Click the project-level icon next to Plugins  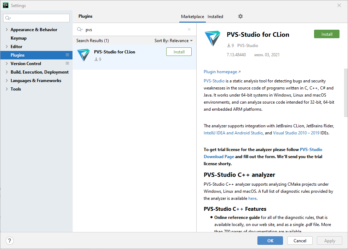coord(67,55)
